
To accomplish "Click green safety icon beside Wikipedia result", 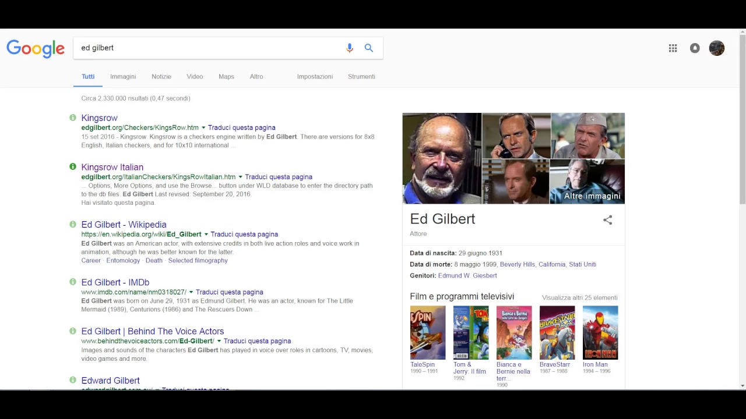I will pos(73,224).
